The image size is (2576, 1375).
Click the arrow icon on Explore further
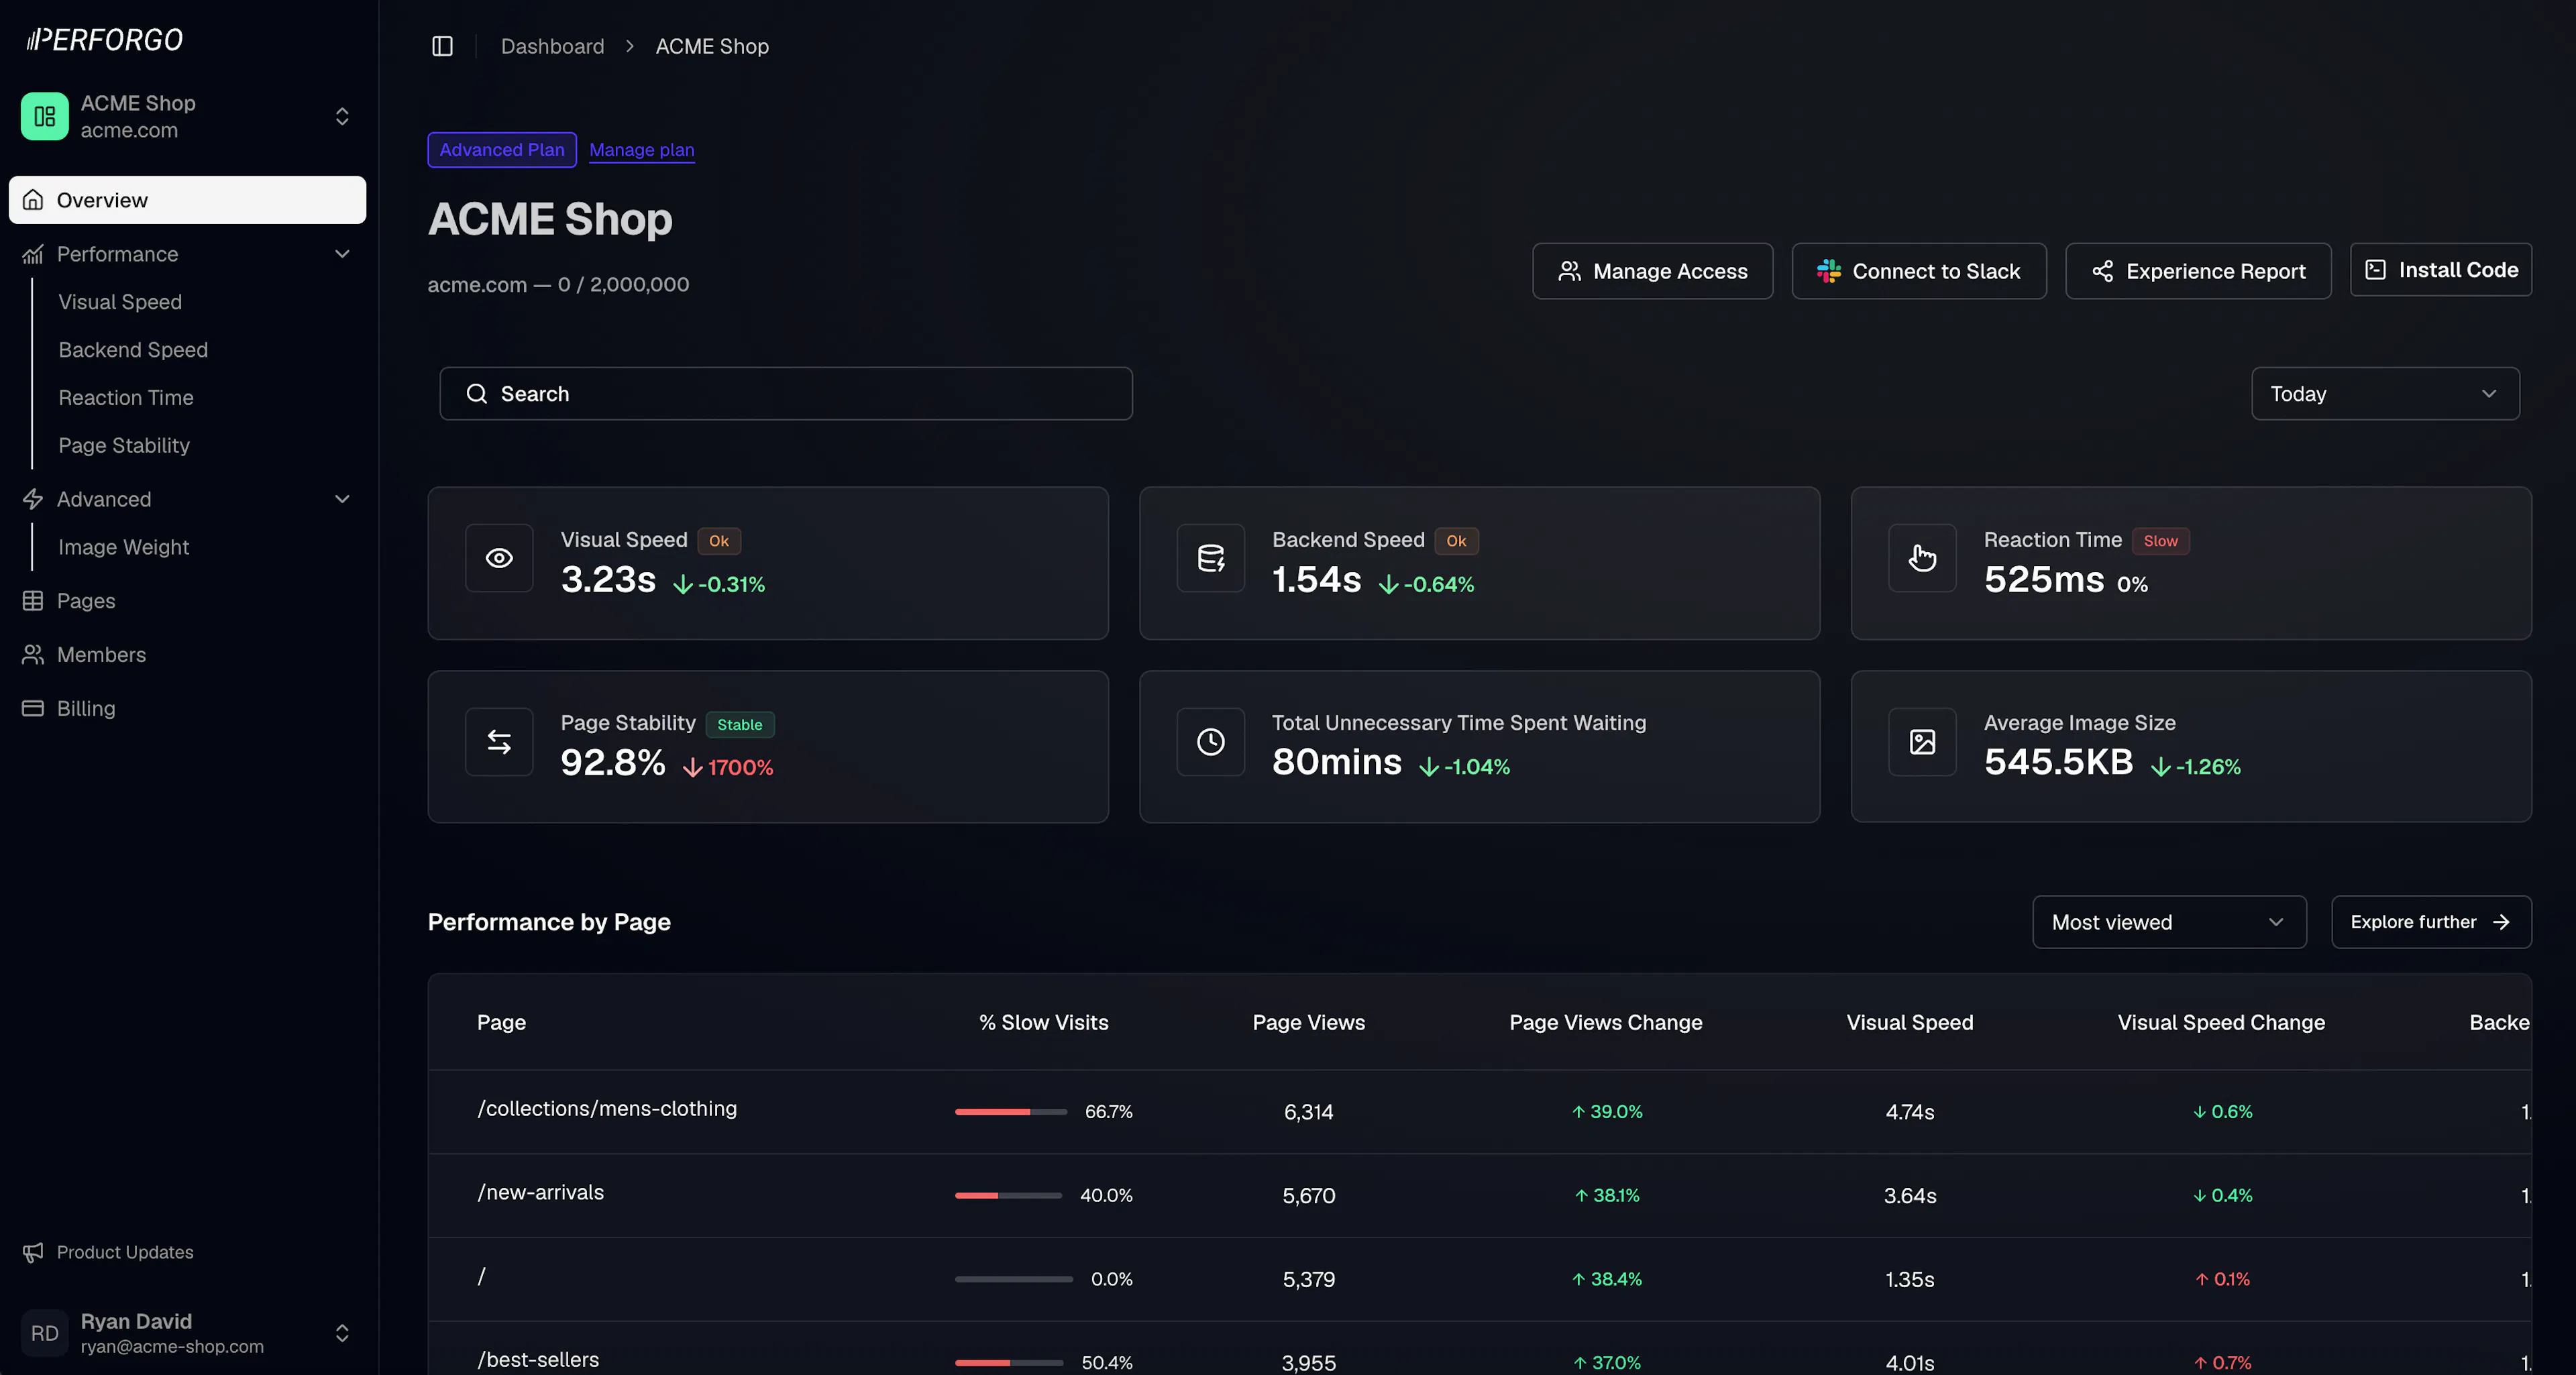pos(2501,922)
